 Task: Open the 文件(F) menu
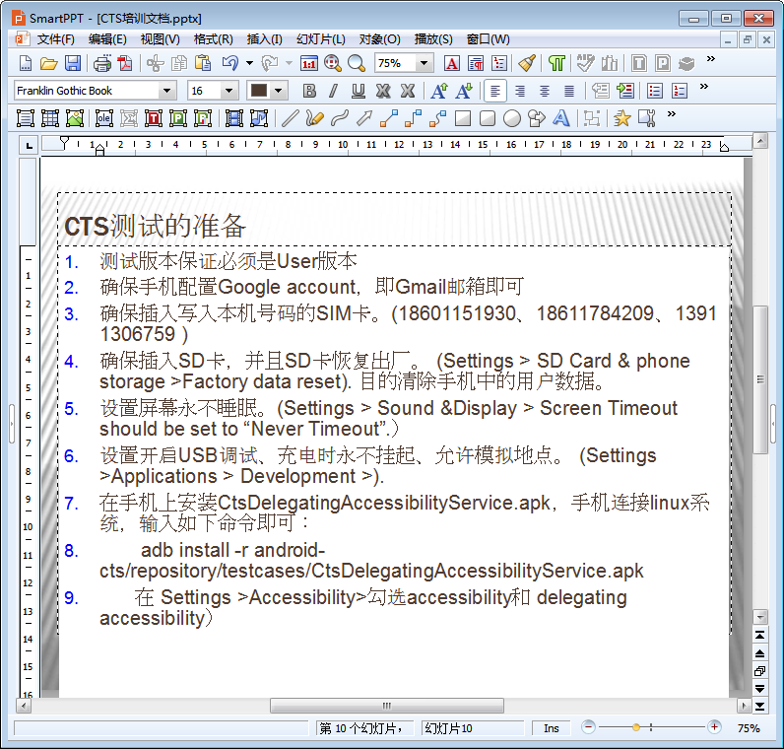[x=55, y=39]
